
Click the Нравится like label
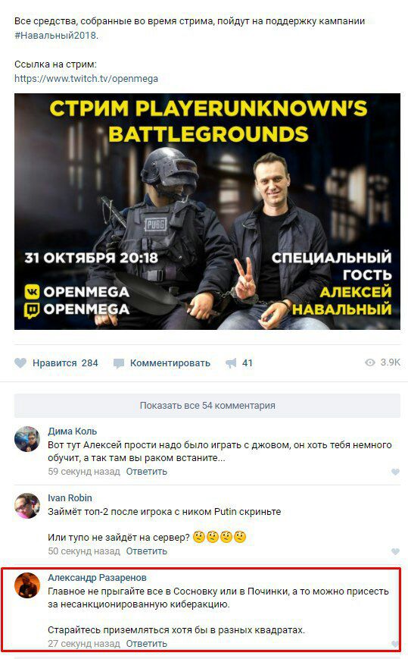[x=55, y=363]
